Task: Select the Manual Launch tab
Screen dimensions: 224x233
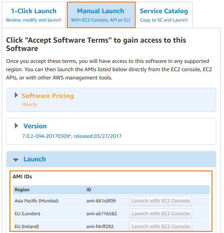Action: 101,15
